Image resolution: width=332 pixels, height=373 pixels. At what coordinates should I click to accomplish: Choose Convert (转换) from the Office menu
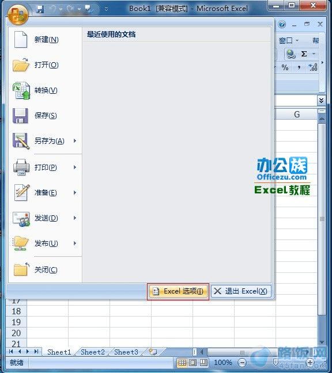(46, 90)
